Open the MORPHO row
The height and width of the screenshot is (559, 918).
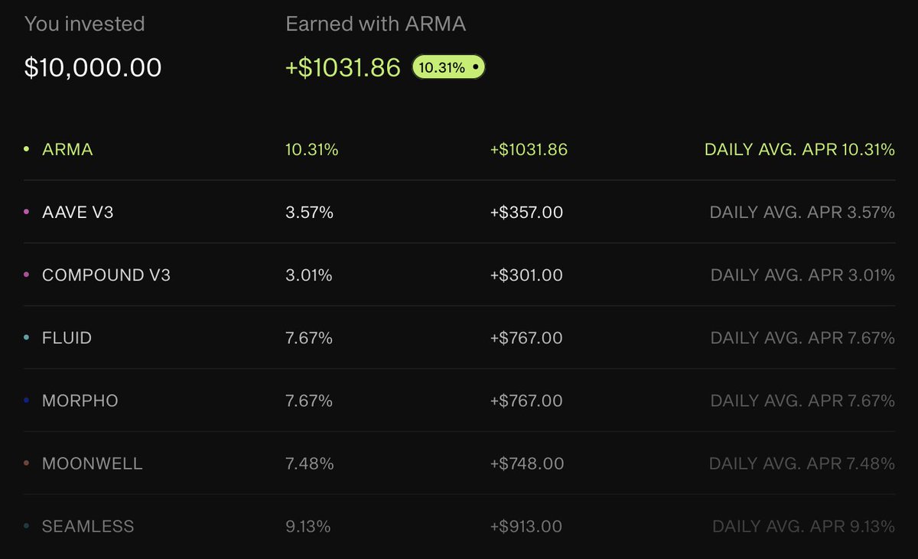[x=459, y=401]
